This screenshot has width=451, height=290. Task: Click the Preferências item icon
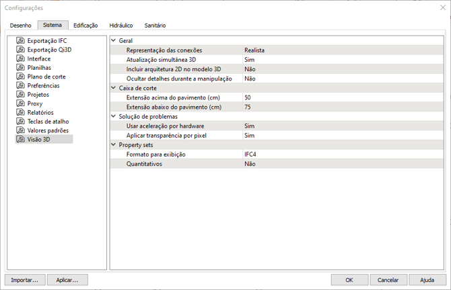(x=21, y=86)
